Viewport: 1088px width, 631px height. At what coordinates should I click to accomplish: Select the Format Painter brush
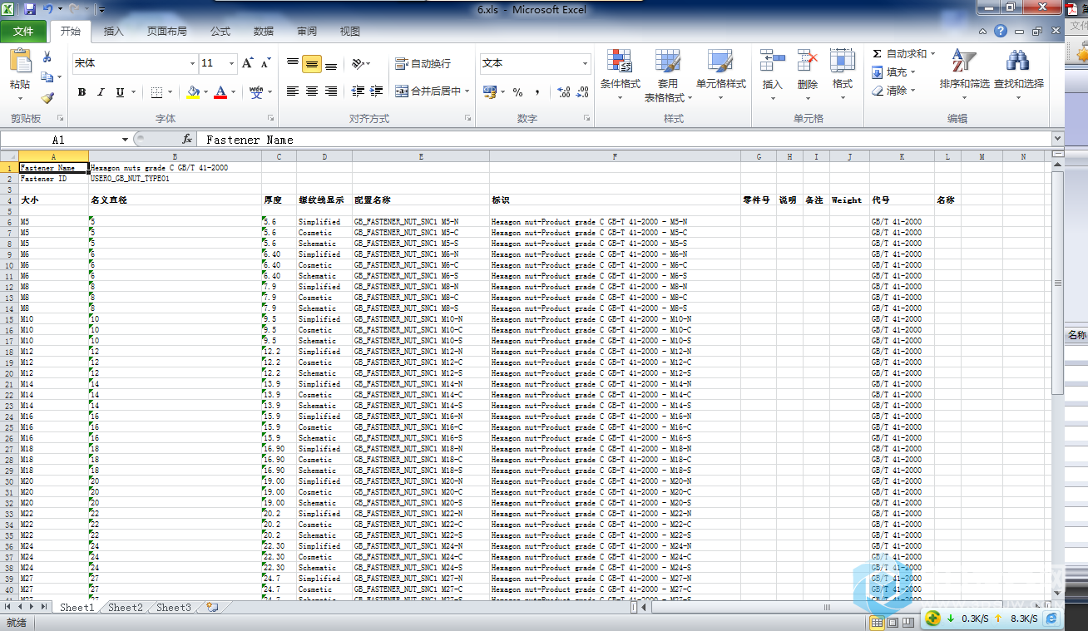point(47,97)
